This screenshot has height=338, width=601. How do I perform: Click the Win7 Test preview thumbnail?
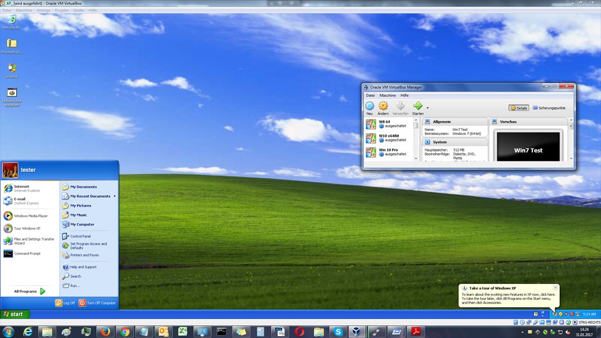[x=528, y=147]
